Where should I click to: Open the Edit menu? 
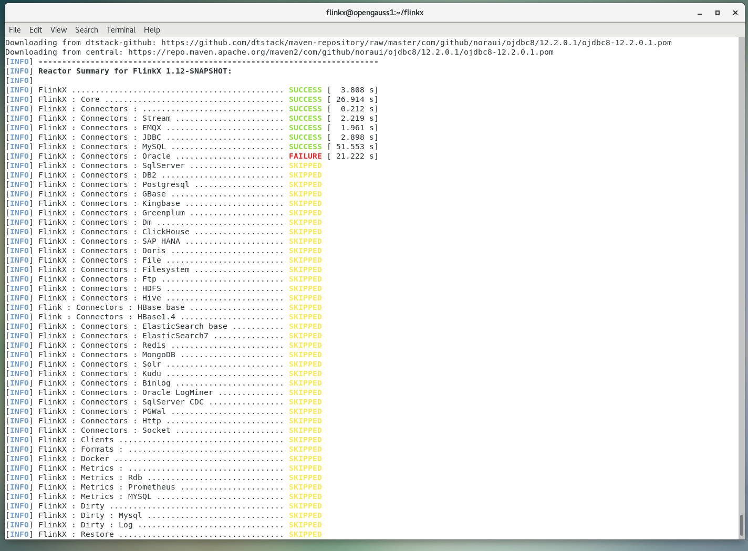pyautogui.click(x=36, y=30)
